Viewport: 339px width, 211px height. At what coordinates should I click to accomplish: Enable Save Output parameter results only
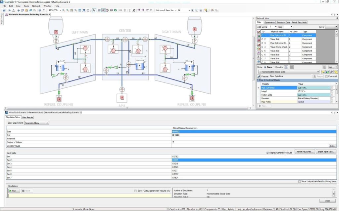135,191
